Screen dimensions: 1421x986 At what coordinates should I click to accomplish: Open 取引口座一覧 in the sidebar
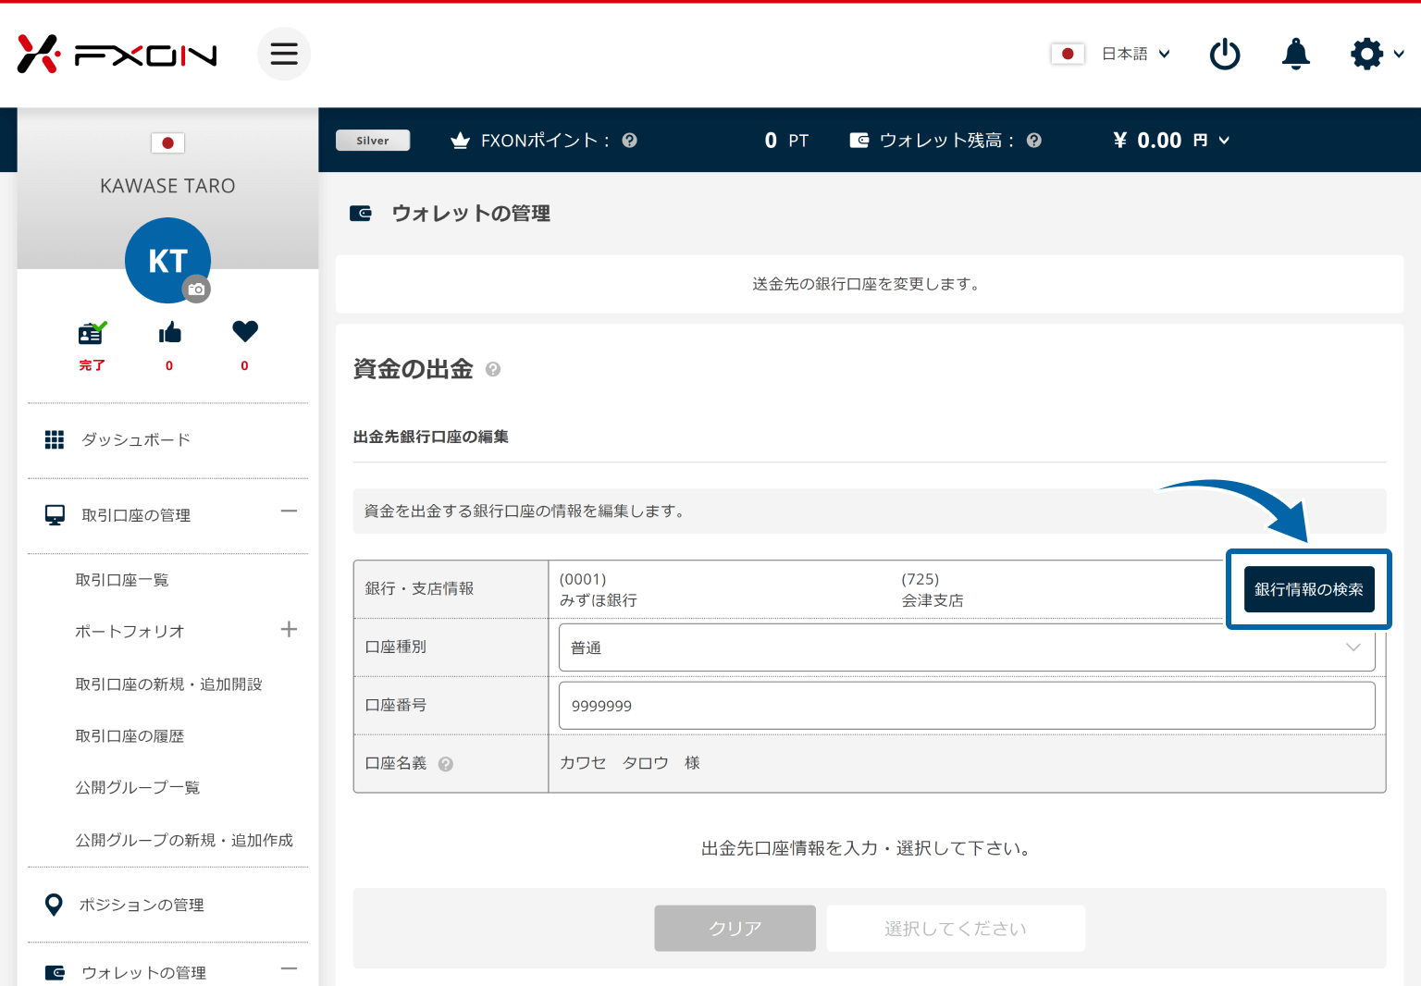122,580
